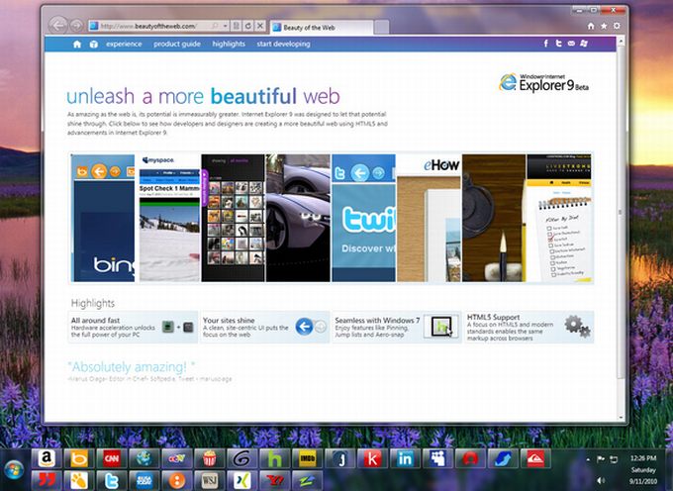Screen dimensions: 673x491
Task: Click the search magnifier in address bar
Action: point(215,26)
